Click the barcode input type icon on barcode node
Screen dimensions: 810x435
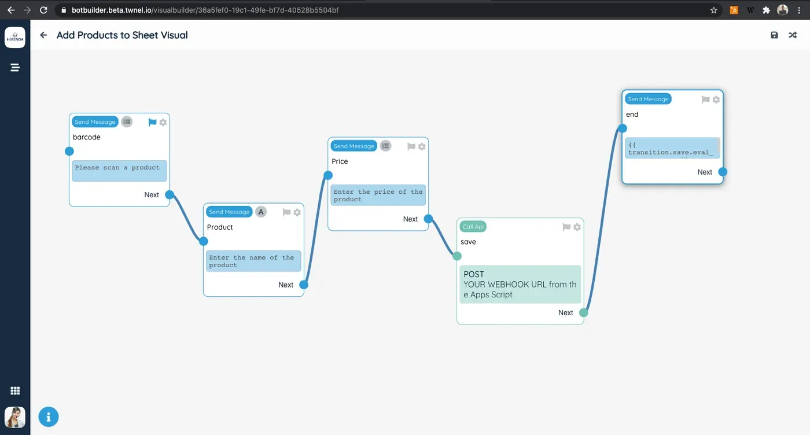click(x=127, y=122)
